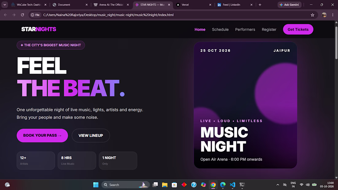Open Microsoft Store from the taskbar
Screen dimensions: 338x190
pos(175,184)
